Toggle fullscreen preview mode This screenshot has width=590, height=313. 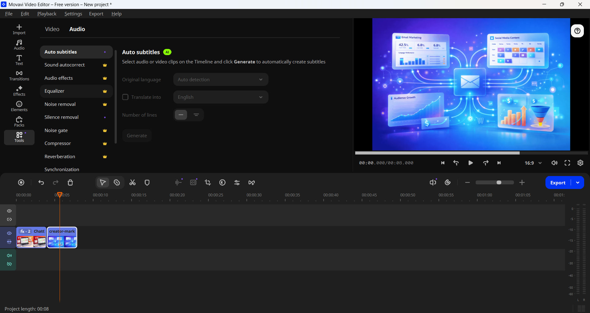click(x=567, y=163)
